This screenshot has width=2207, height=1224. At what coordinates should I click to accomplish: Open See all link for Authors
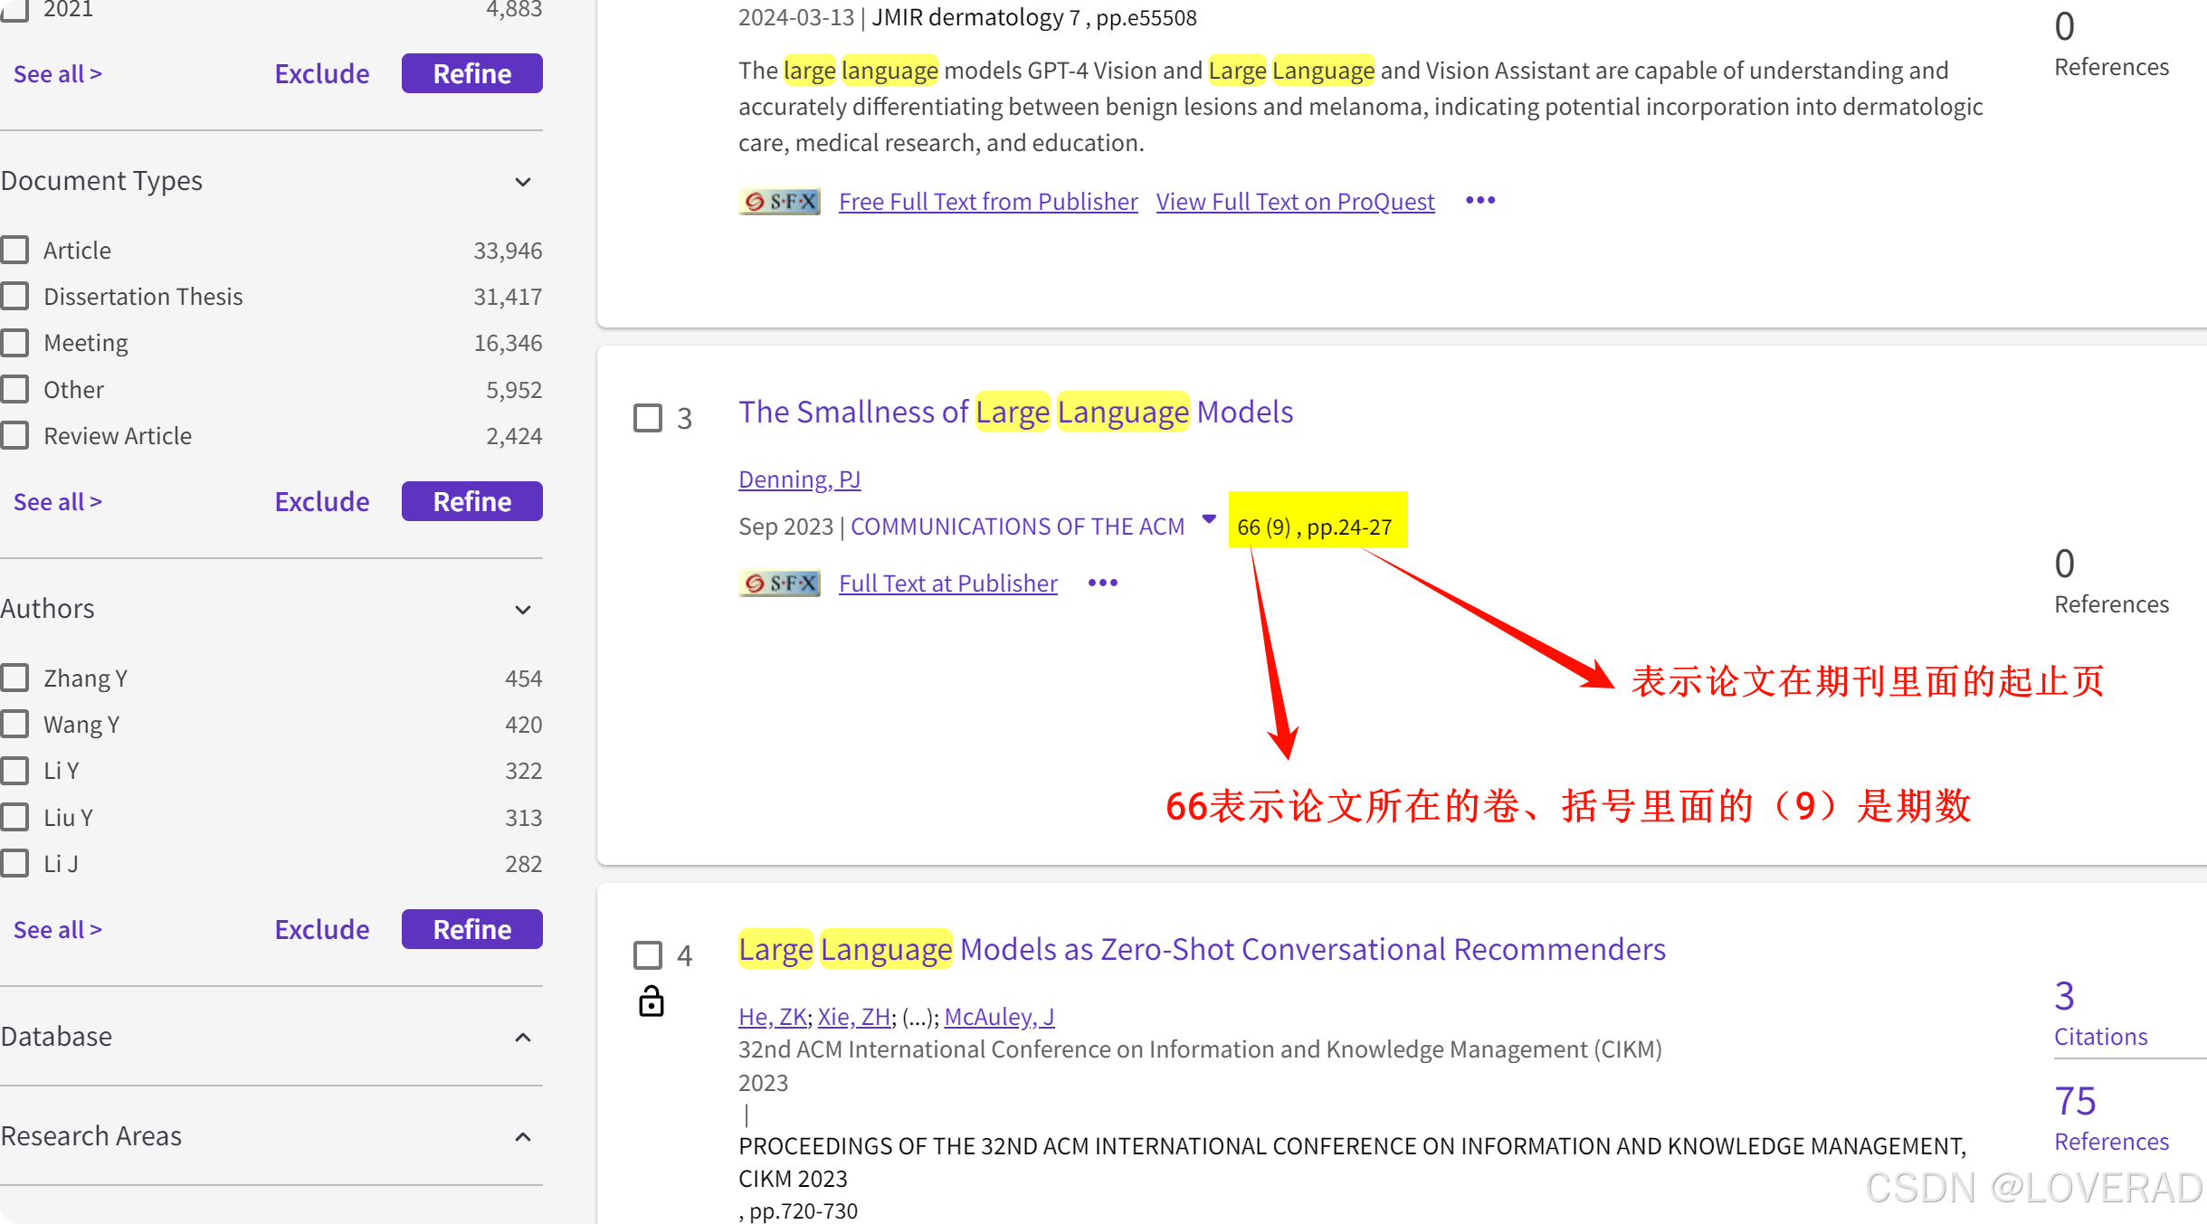click(x=57, y=929)
